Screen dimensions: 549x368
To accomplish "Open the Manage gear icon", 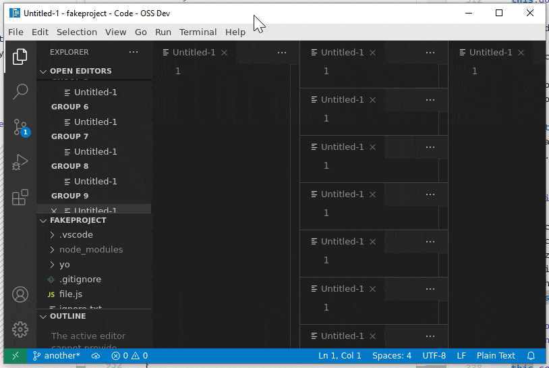I will [x=20, y=330].
